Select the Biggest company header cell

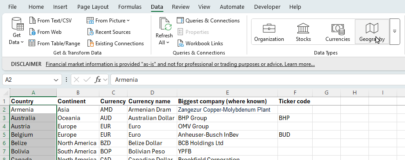click(227, 101)
